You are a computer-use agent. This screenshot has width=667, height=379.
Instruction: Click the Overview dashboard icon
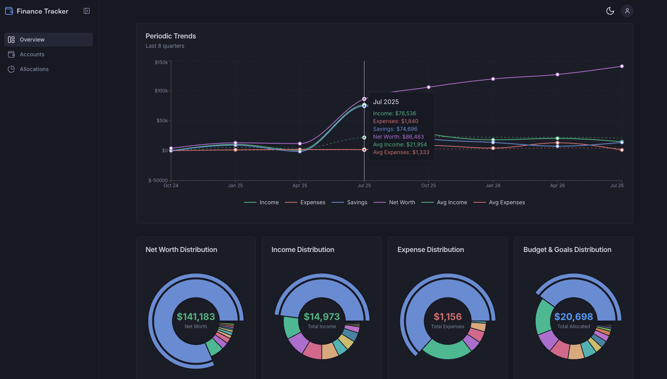pos(11,40)
